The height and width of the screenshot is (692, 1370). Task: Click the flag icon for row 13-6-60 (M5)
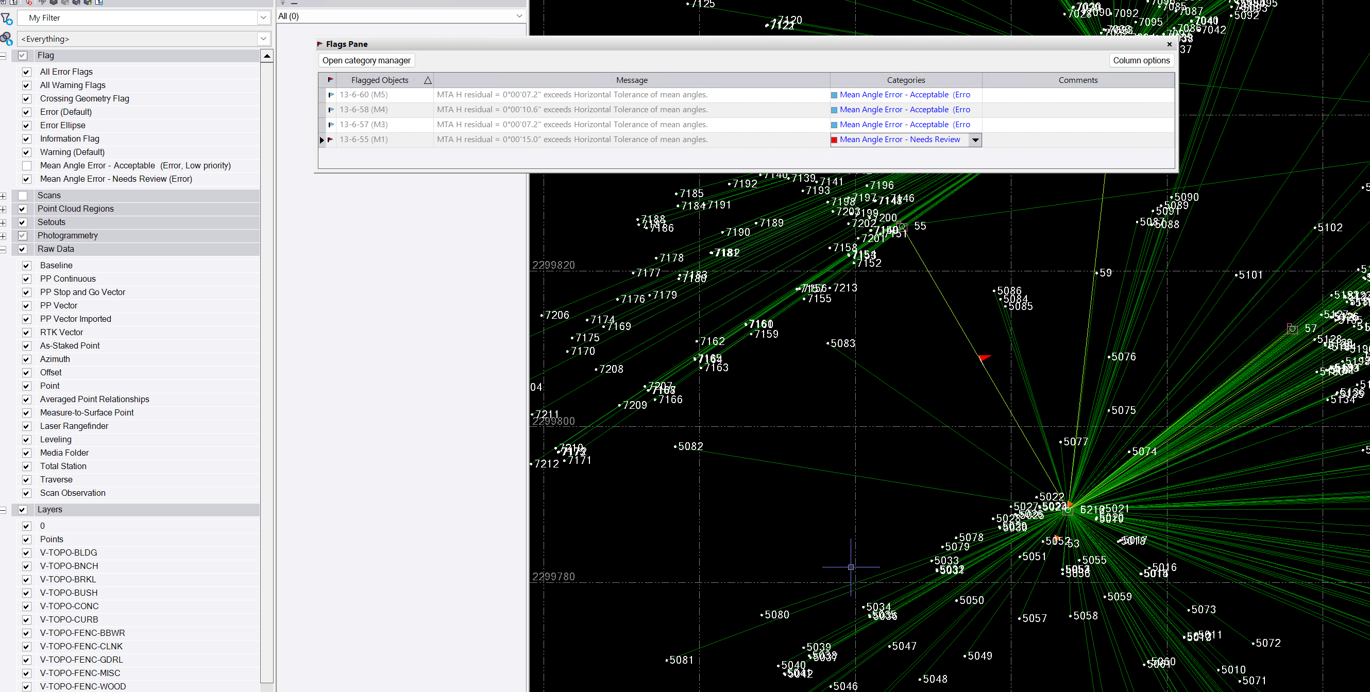331,95
